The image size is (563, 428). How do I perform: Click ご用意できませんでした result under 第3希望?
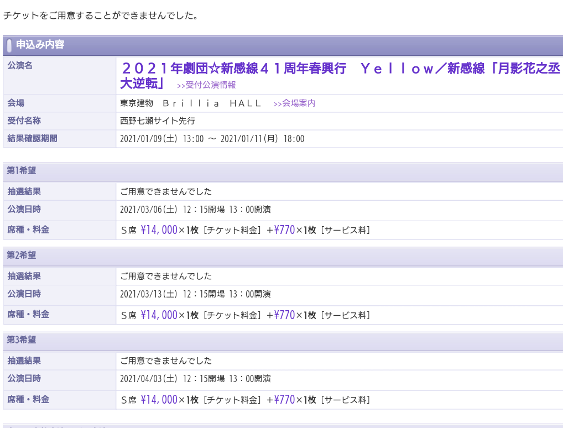pyautogui.click(x=166, y=361)
